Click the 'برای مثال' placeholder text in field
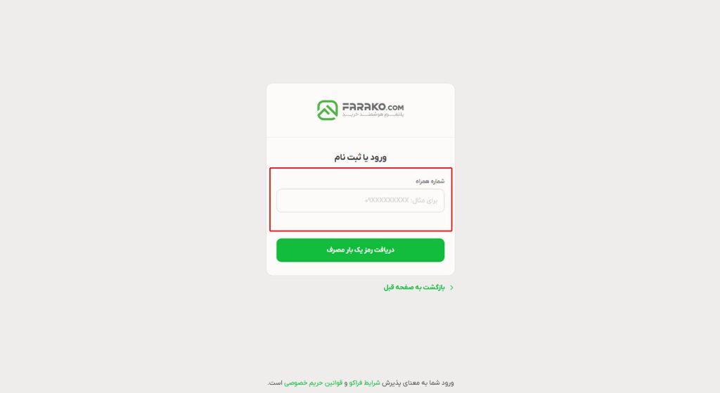The image size is (720, 393). pyautogui.click(x=425, y=200)
